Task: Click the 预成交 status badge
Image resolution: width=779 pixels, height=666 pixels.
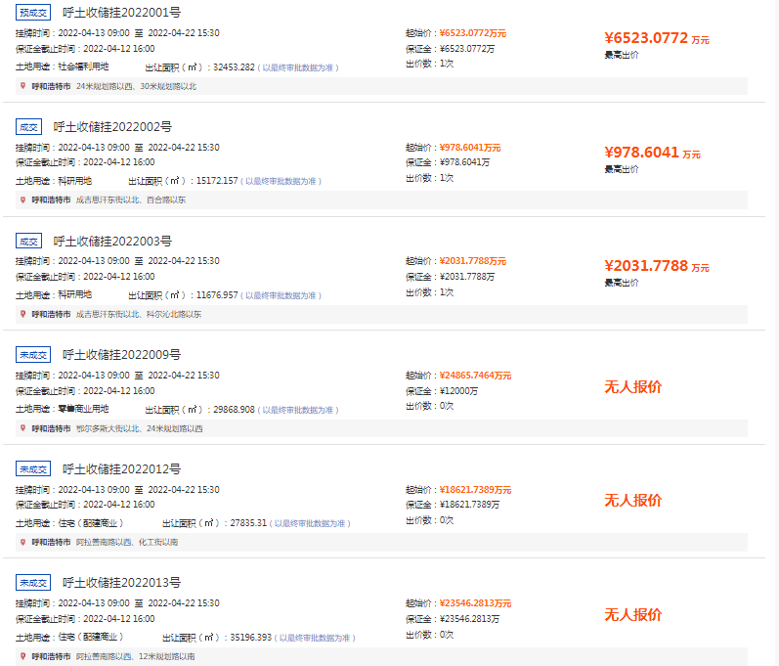Action: click(x=32, y=13)
